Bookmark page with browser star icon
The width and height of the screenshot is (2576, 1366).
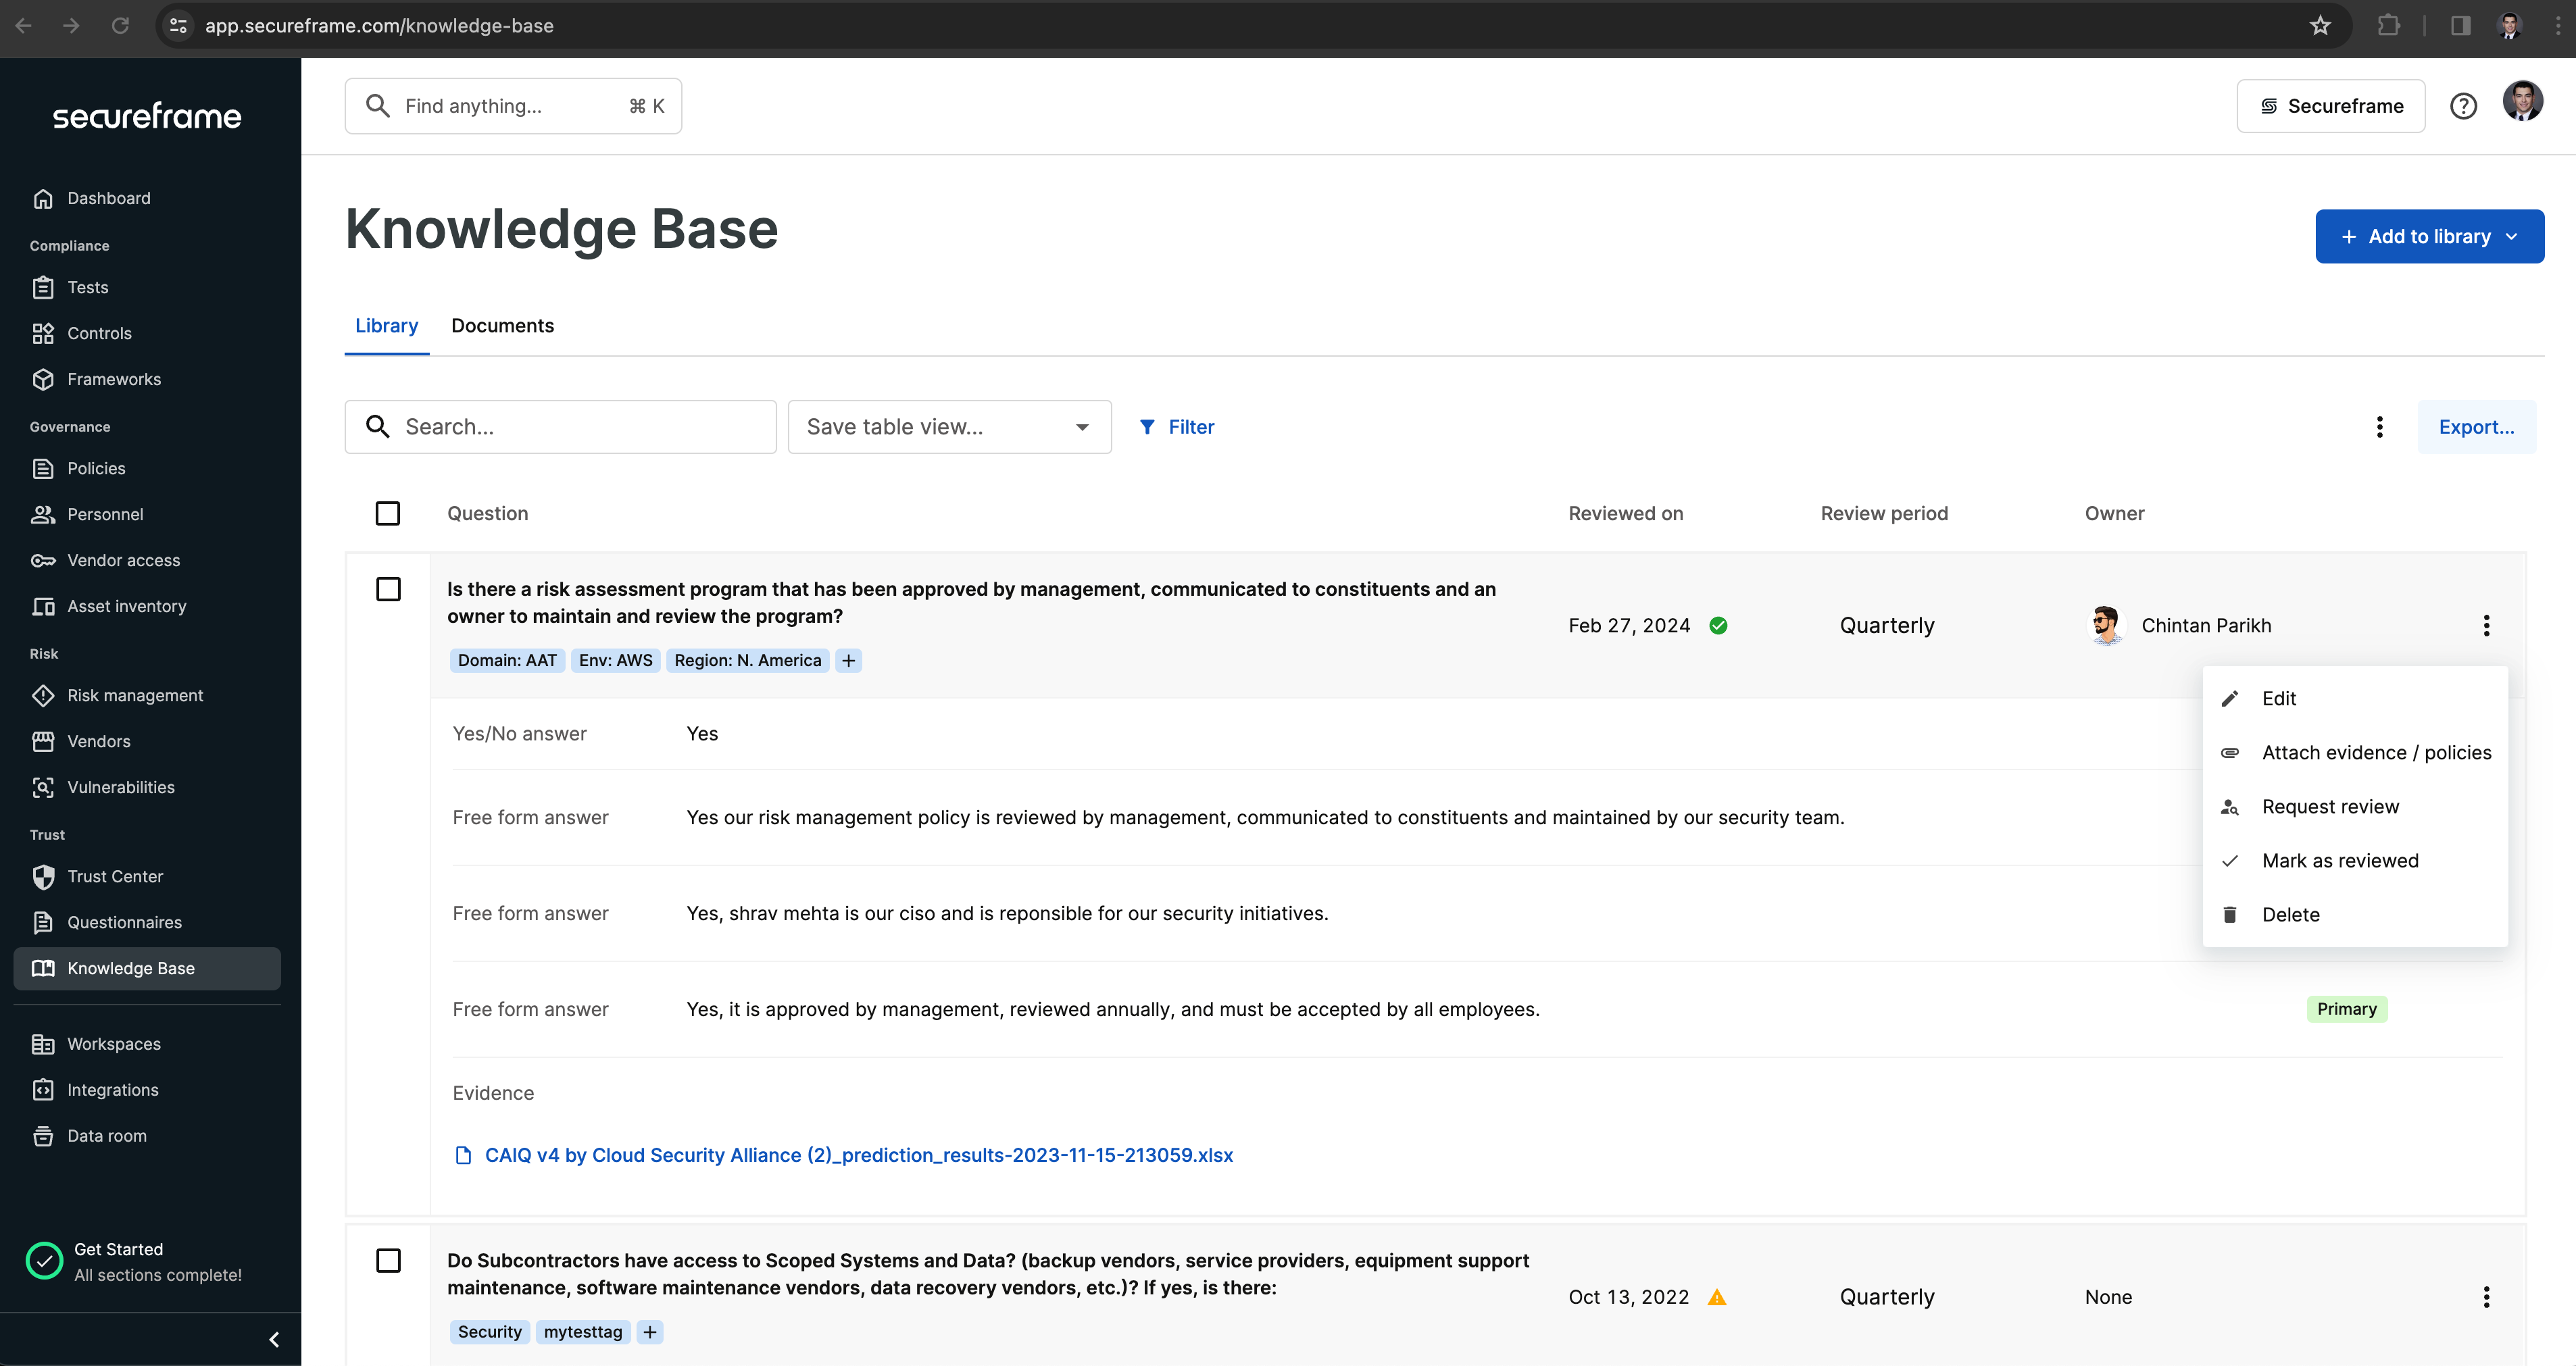pyautogui.click(x=2320, y=26)
